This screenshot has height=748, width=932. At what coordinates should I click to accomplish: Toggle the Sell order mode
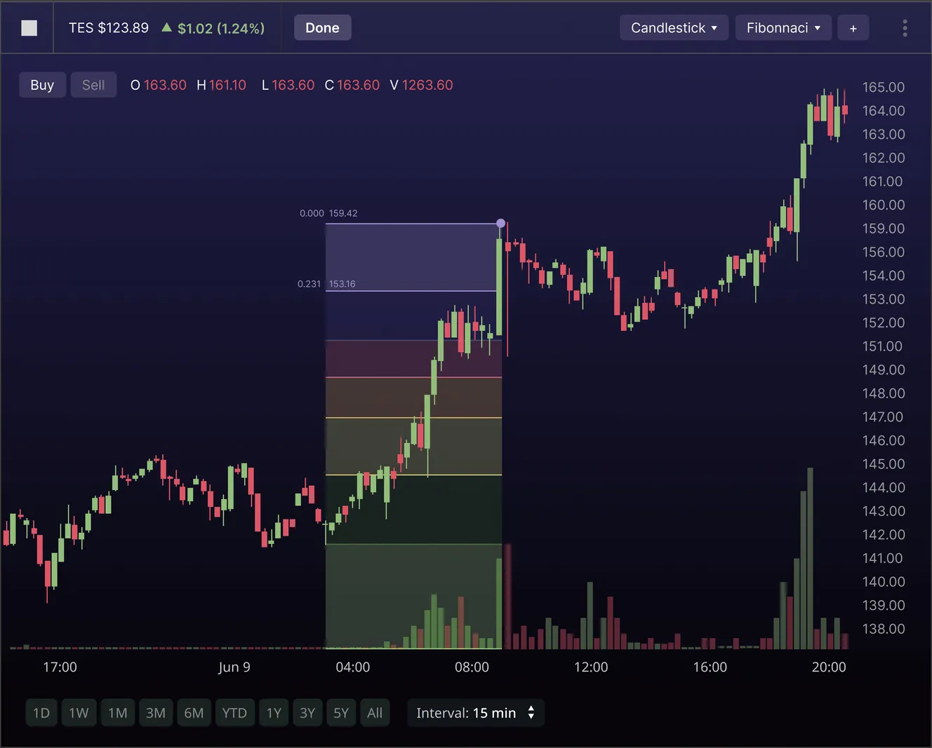click(x=93, y=85)
